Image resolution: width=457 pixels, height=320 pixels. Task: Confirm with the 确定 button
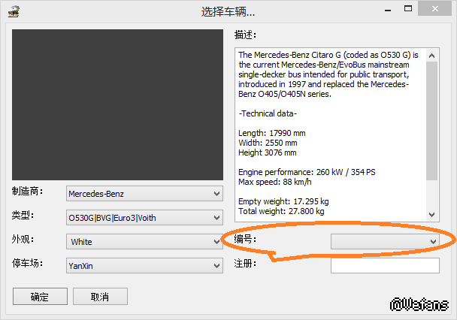[x=41, y=297]
